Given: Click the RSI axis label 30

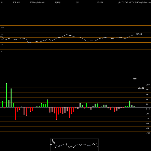Looking at the screenshot, I should click(x=2, y=44).
